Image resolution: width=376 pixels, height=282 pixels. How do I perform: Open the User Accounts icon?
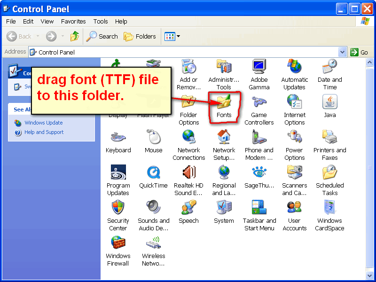[x=294, y=207]
